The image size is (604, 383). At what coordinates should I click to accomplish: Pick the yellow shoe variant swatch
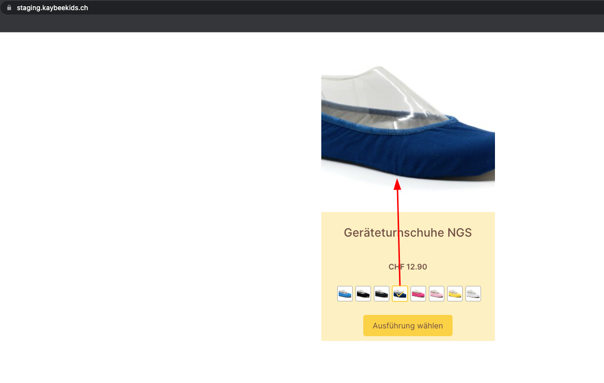pos(455,294)
